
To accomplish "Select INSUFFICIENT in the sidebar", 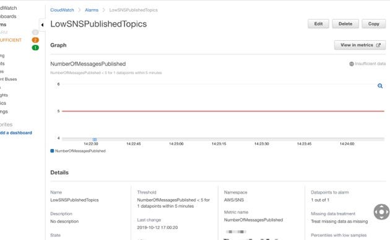I will coord(11,40).
